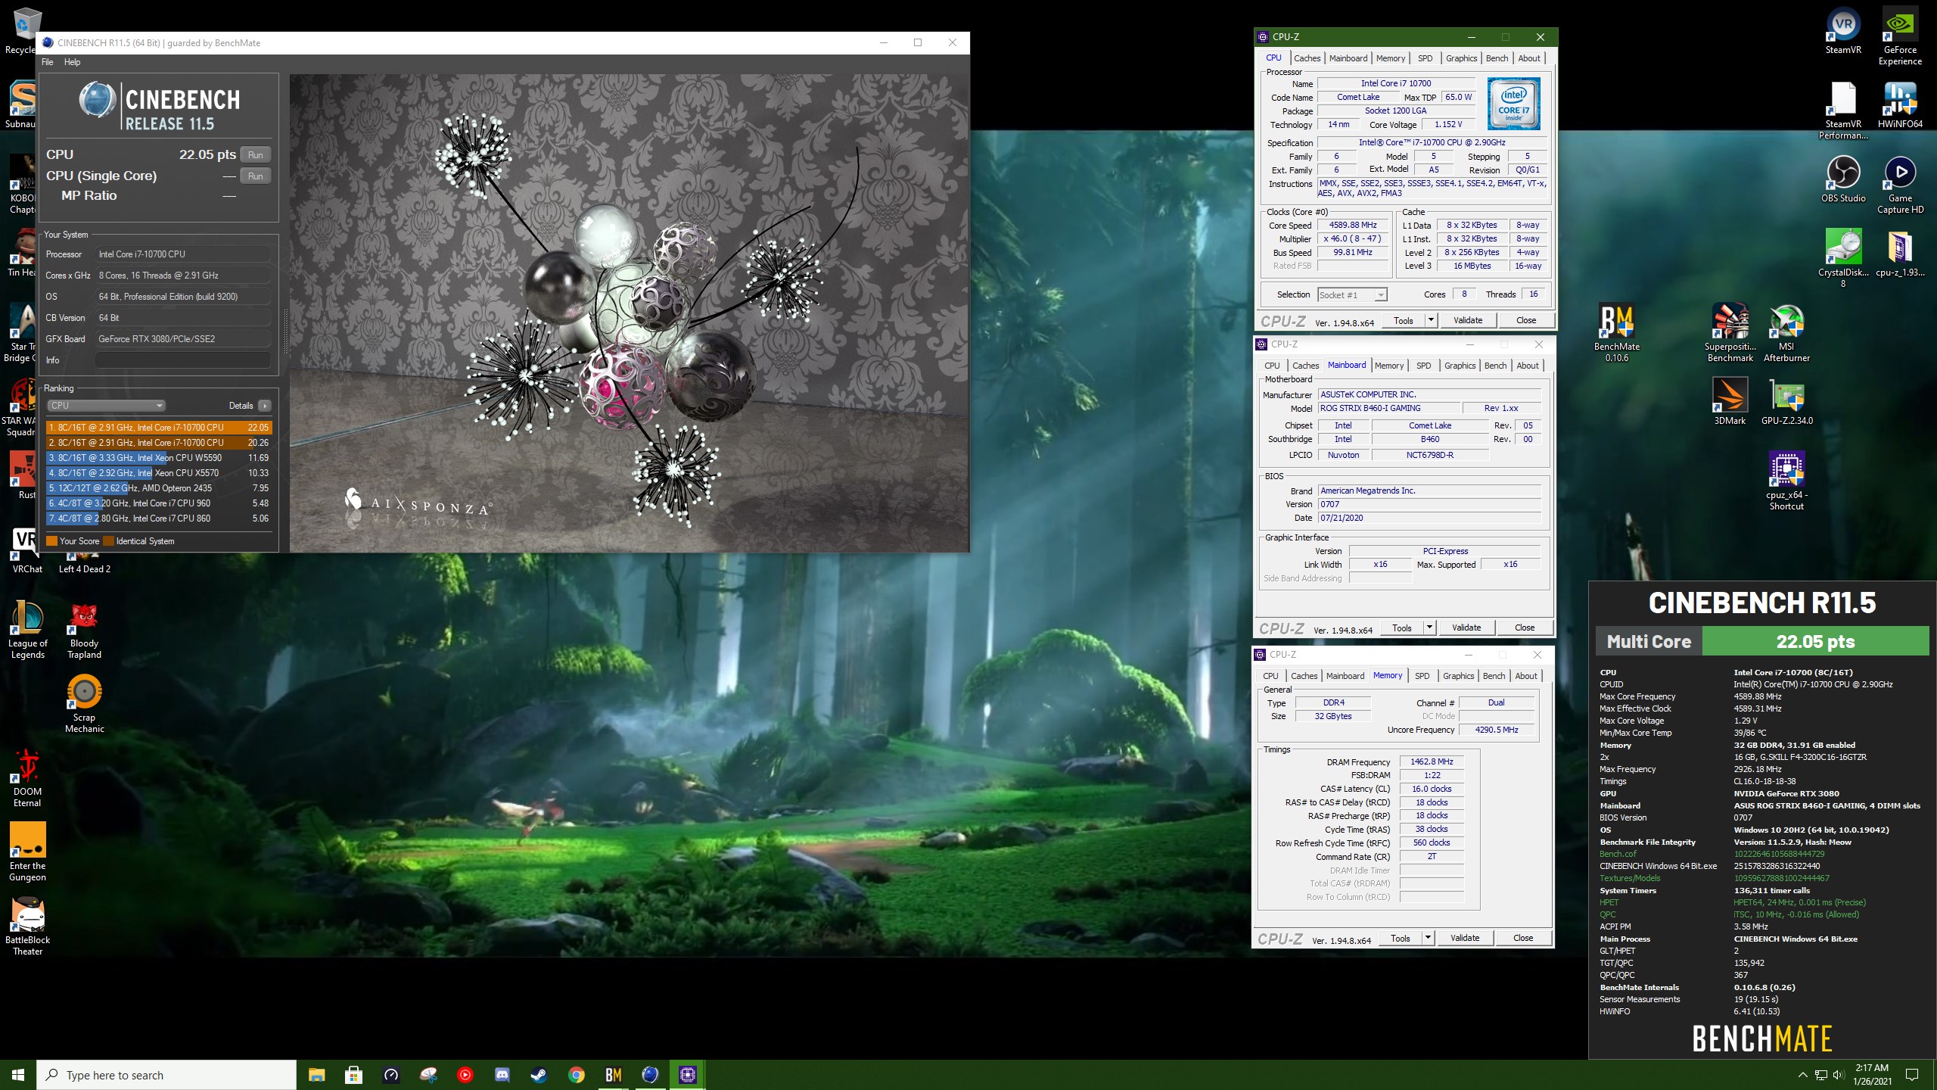The image size is (1937, 1090).
Task: Open Game Capture HD desktop icon
Action: point(1900,185)
